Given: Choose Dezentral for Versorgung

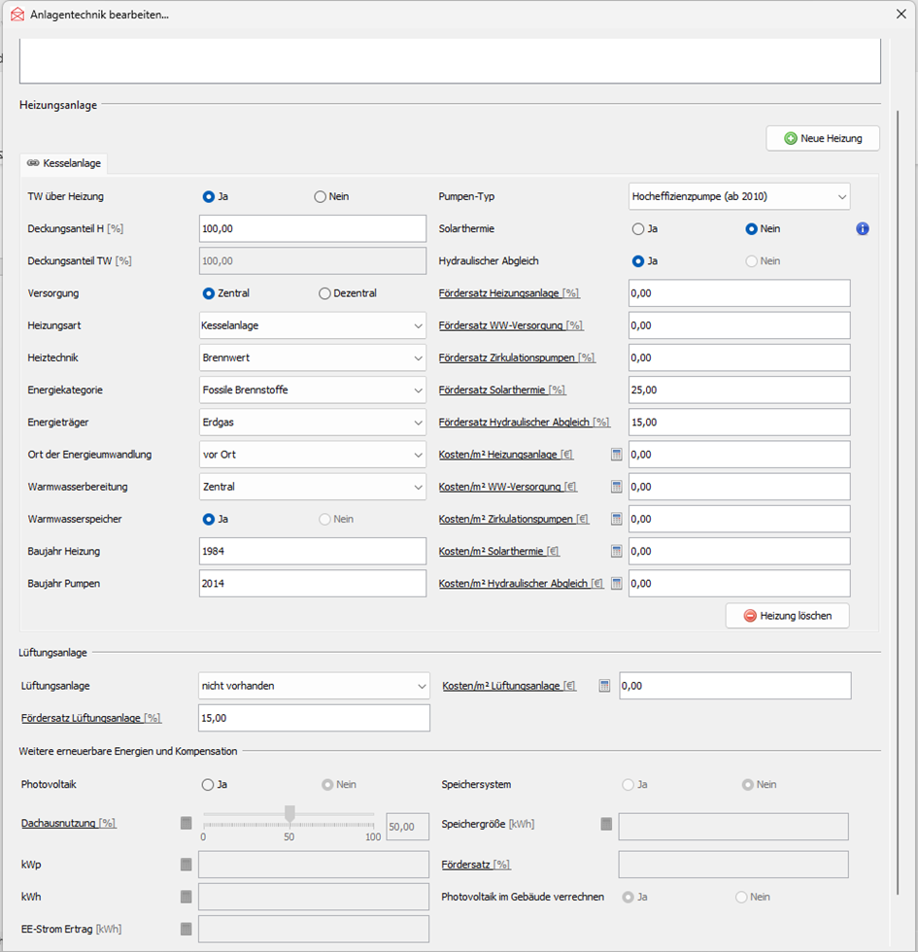Looking at the screenshot, I should (324, 293).
